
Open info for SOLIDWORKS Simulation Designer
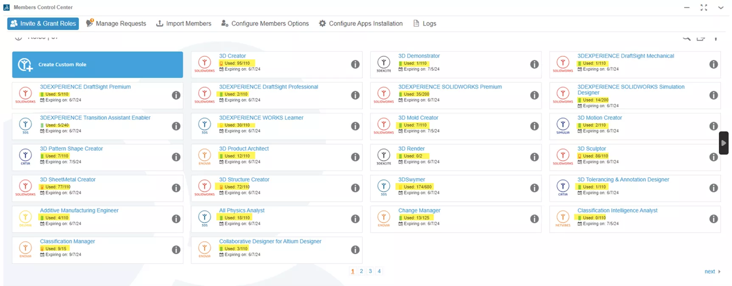[x=713, y=95]
